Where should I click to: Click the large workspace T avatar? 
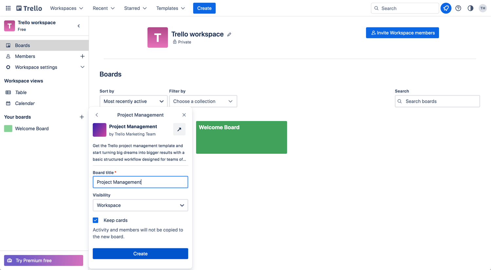tap(157, 37)
